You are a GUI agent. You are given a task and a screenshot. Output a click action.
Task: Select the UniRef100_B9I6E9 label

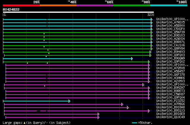click(x=170, y=114)
